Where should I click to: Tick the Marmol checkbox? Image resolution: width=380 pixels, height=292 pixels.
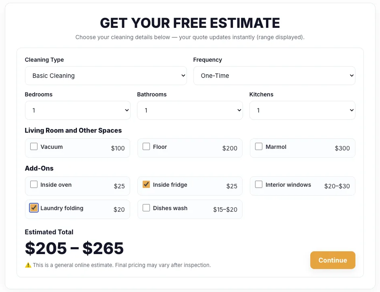[x=259, y=146]
